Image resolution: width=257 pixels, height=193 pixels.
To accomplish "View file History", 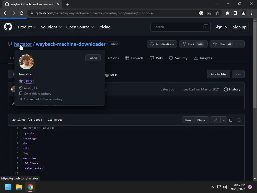I will coord(232,89).
